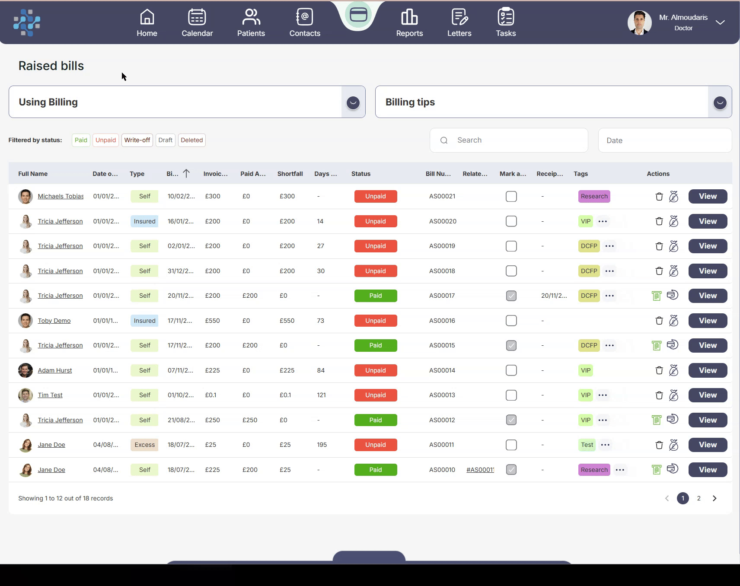
Task: Tick the checkbox for bill AS00011
Action: click(511, 445)
